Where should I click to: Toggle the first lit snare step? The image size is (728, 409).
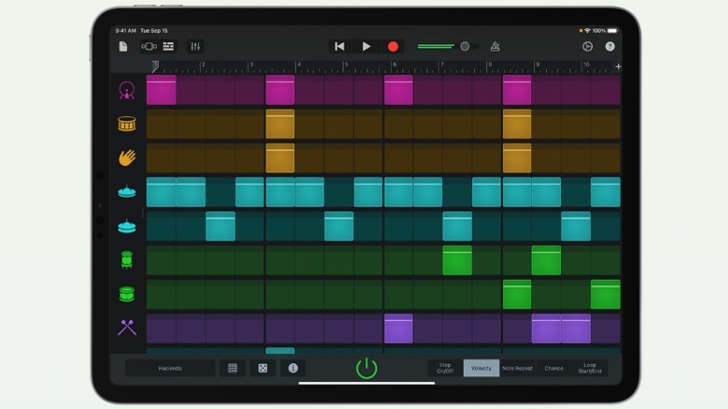(x=280, y=124)
